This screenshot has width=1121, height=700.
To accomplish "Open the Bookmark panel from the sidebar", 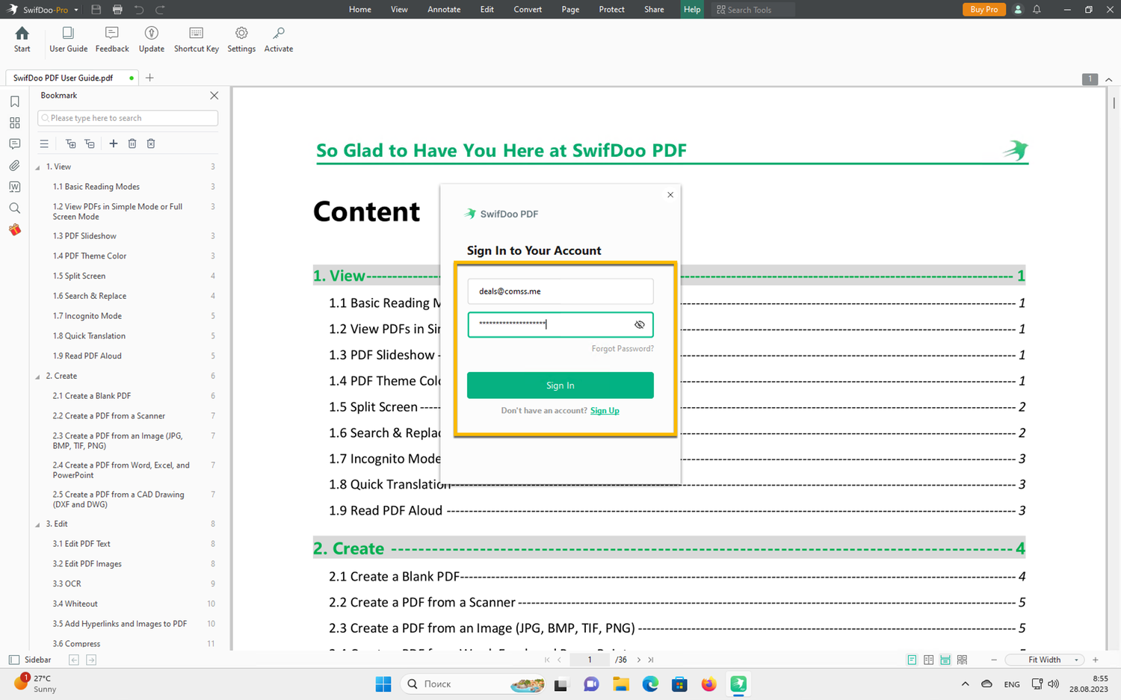I will coord(14,102).
